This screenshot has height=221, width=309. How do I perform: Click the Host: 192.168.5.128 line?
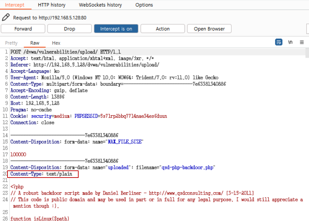click(x=35, y=103)
